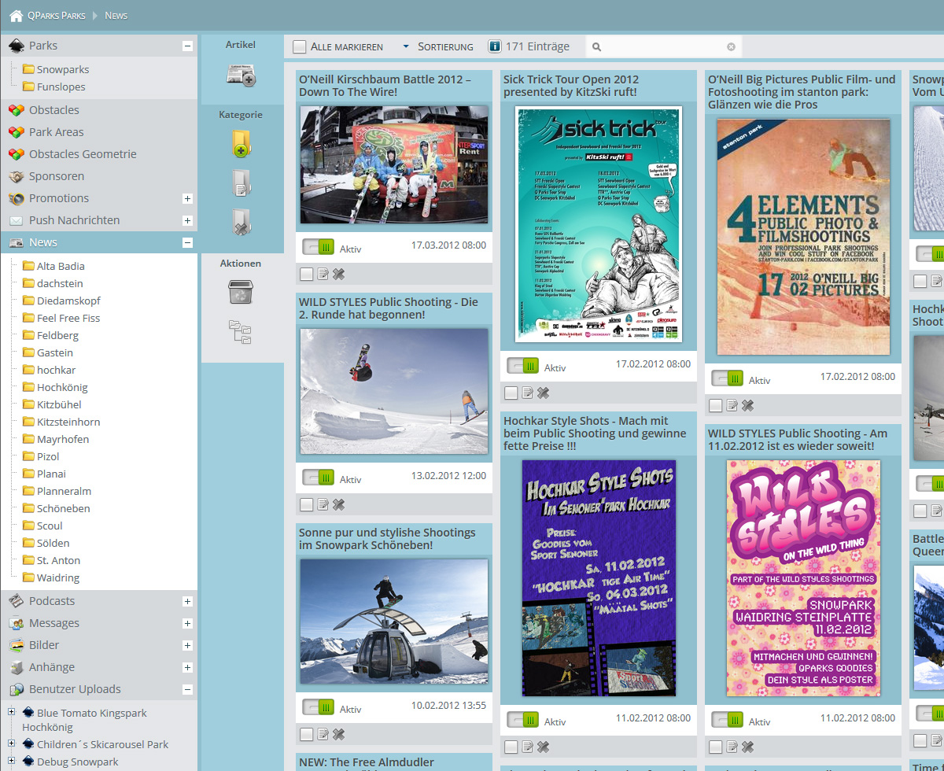Screen dimensions: 944x771
Task: Click the add new article icon
Action: coord(242,76)
